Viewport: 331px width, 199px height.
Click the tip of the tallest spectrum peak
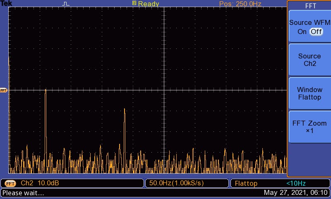(46, 90)
